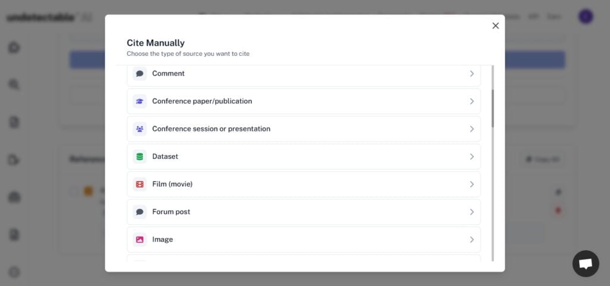The width and height of the screenshot is (610, 286).
Task: Click the pink Image picture icon
Action: [140, 240]
